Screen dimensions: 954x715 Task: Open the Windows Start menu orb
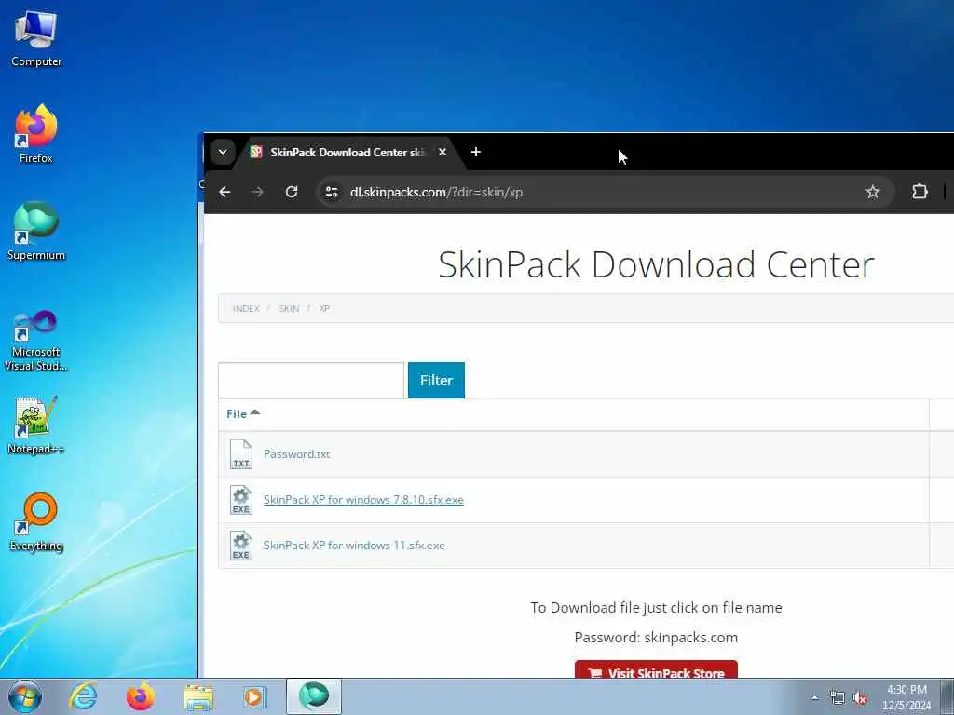[25, 696]
